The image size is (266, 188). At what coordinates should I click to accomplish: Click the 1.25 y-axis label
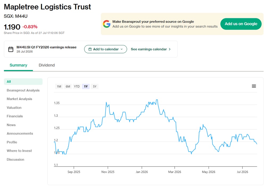click(x=57, y=128)
